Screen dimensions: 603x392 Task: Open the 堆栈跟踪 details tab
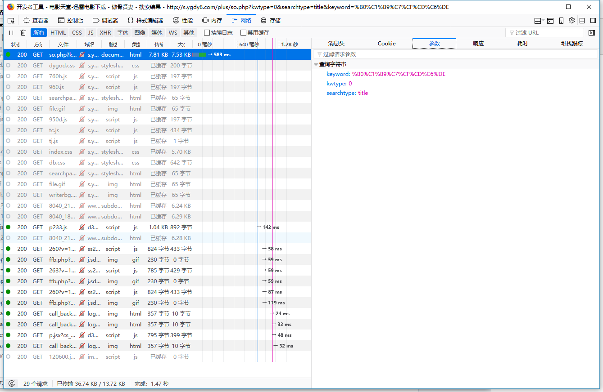(572, 44)
